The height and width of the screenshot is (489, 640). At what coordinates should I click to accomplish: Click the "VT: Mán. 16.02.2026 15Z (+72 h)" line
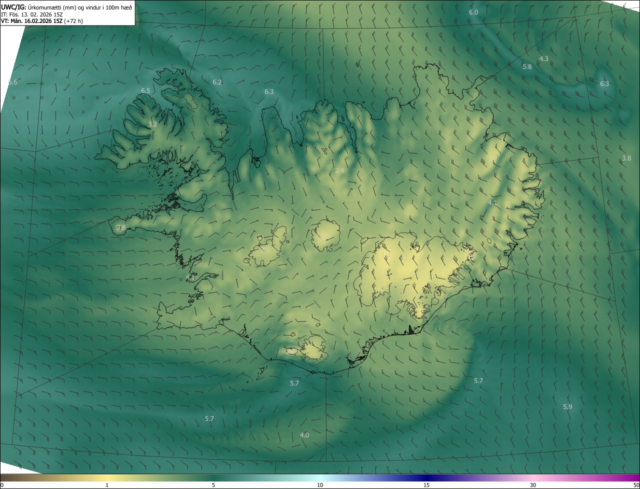(x=42, y=21)
